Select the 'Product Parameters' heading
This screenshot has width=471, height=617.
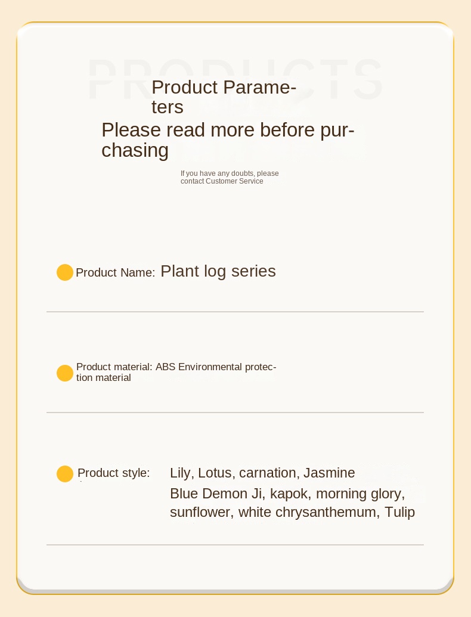click(x=224, y=97)
